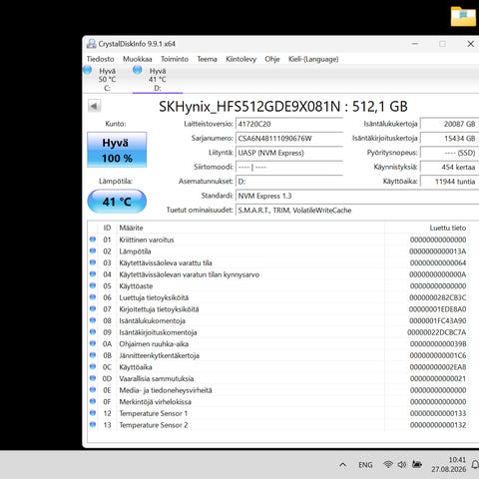Click the status dot of Temperature Sensor 1
479x479 pixels.
coord(93,413)
